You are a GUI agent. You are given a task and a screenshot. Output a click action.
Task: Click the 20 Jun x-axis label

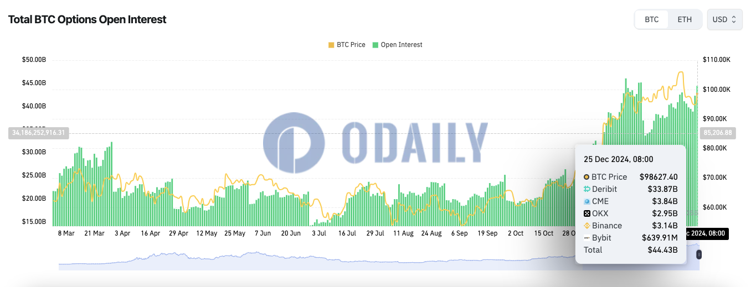tap(291, 233)
